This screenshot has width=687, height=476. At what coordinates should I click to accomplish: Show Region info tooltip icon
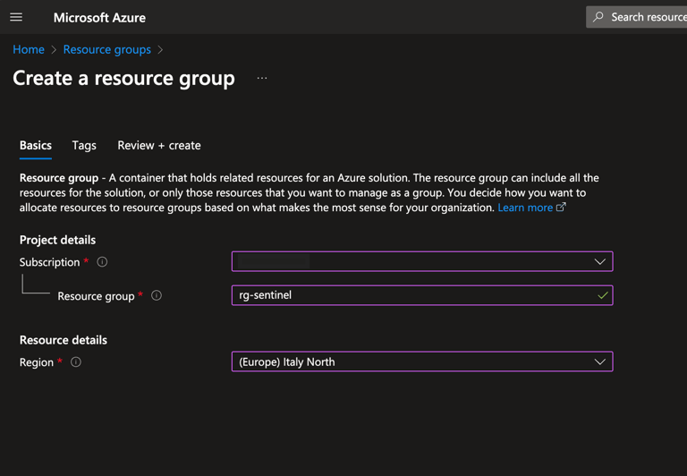click(76, 362)
